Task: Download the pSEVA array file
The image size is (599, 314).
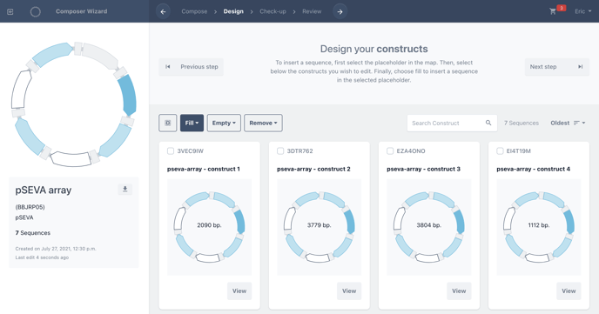Action: click(x=125, y=190)
